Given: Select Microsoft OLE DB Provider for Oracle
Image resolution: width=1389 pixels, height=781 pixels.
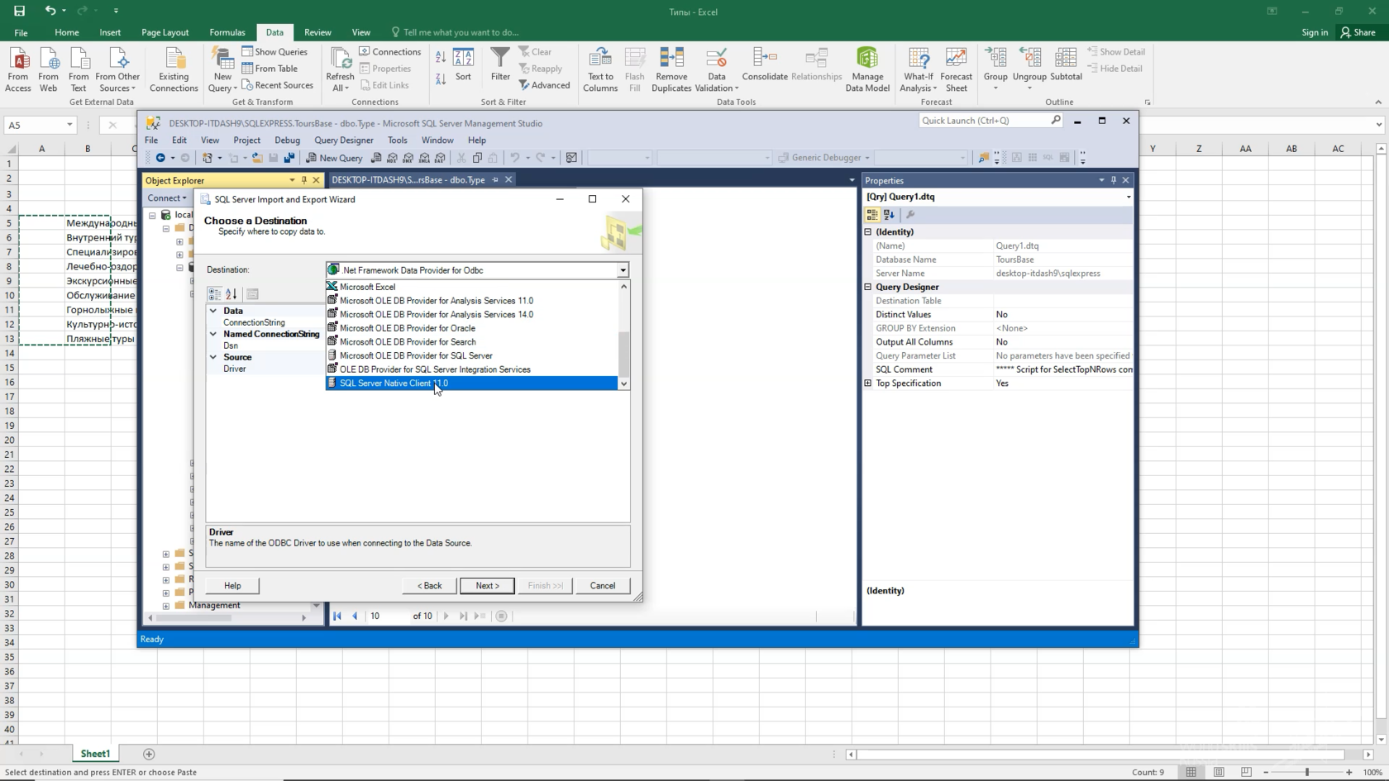Looking at the screenshot, I should (472, 328).
